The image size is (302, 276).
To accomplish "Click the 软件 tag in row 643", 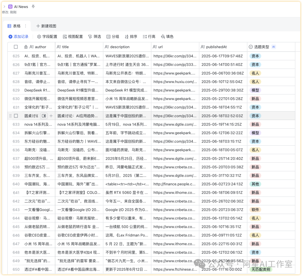I will point(255,209).
